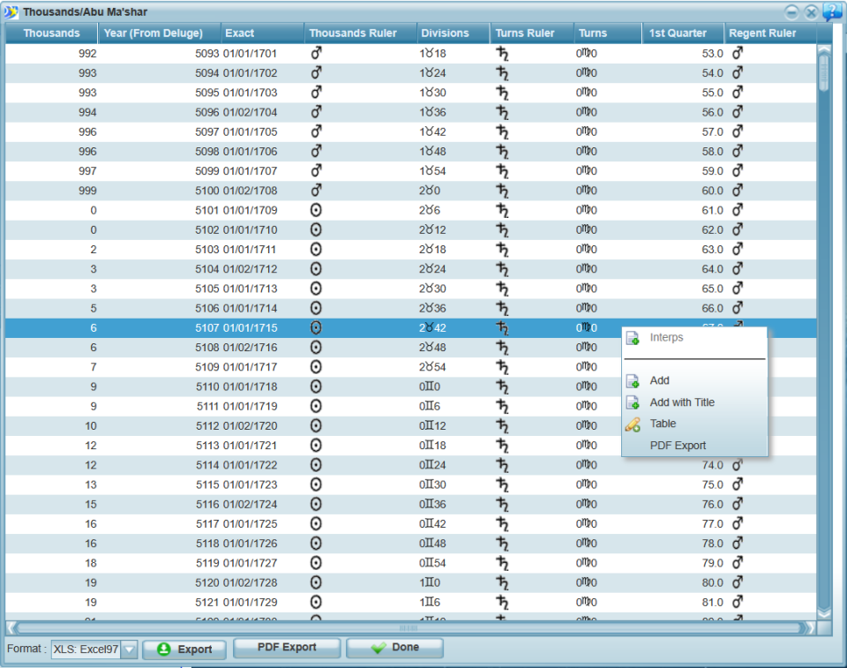847x668 pixels.
Task: Click the horizontal scrollbar thumb grip
Action: (409, 628)
